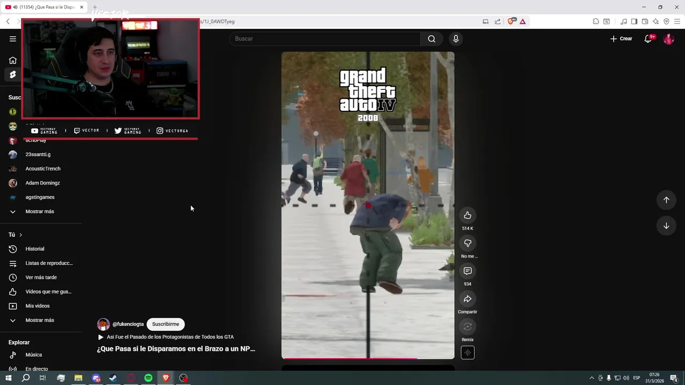Open YouTube notifications bell
Viewport: 685px width, 385px height.
point(648,38)
